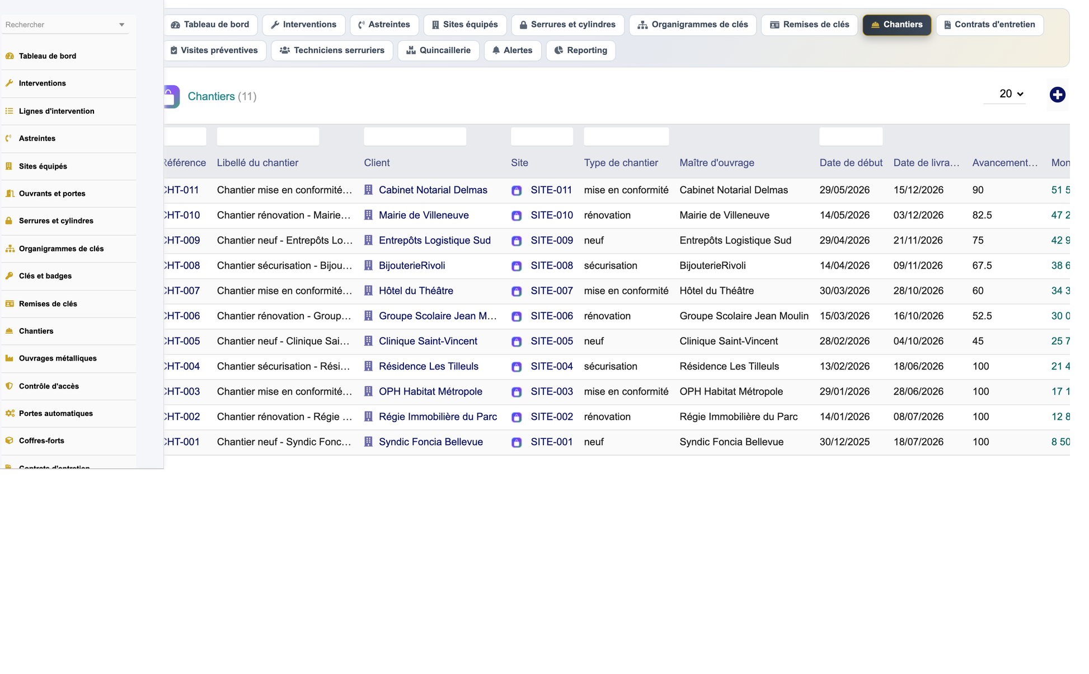Click the sidebar Remises de clés icon
Screen dimensions: 1089x674
click(10, 304)
